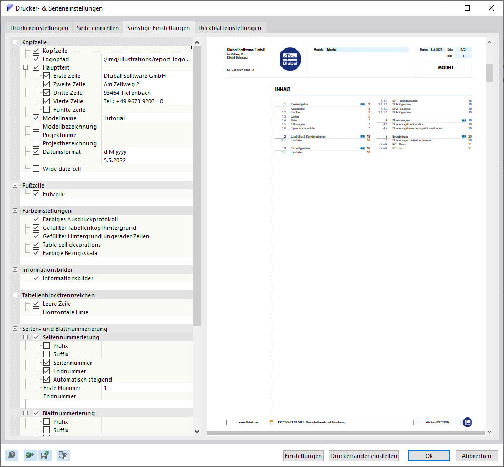Screen dimensions: 504x467
Task: Click the Abbrechen button
Action: click(x=476, y=456)
